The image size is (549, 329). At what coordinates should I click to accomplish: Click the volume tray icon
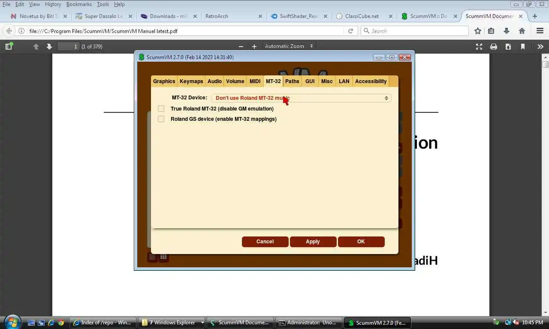[x=516, y=322]
